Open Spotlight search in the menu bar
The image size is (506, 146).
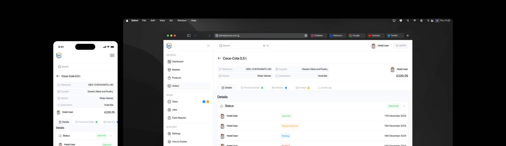[x=428, y=20]
